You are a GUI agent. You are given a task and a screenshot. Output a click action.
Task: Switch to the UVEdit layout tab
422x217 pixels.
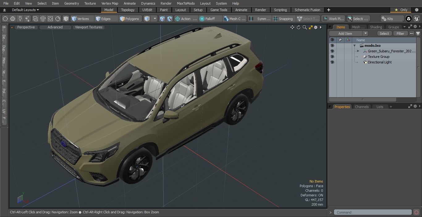pyautogui.click(x=147, y=10)
